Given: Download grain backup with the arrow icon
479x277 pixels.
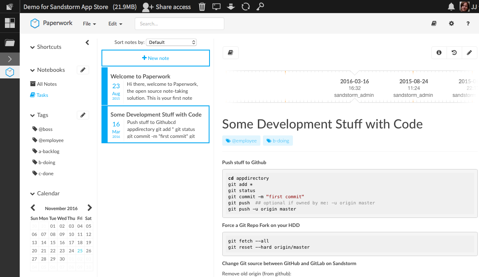Looking at the screenshot, I should click(x=230, y=7).
